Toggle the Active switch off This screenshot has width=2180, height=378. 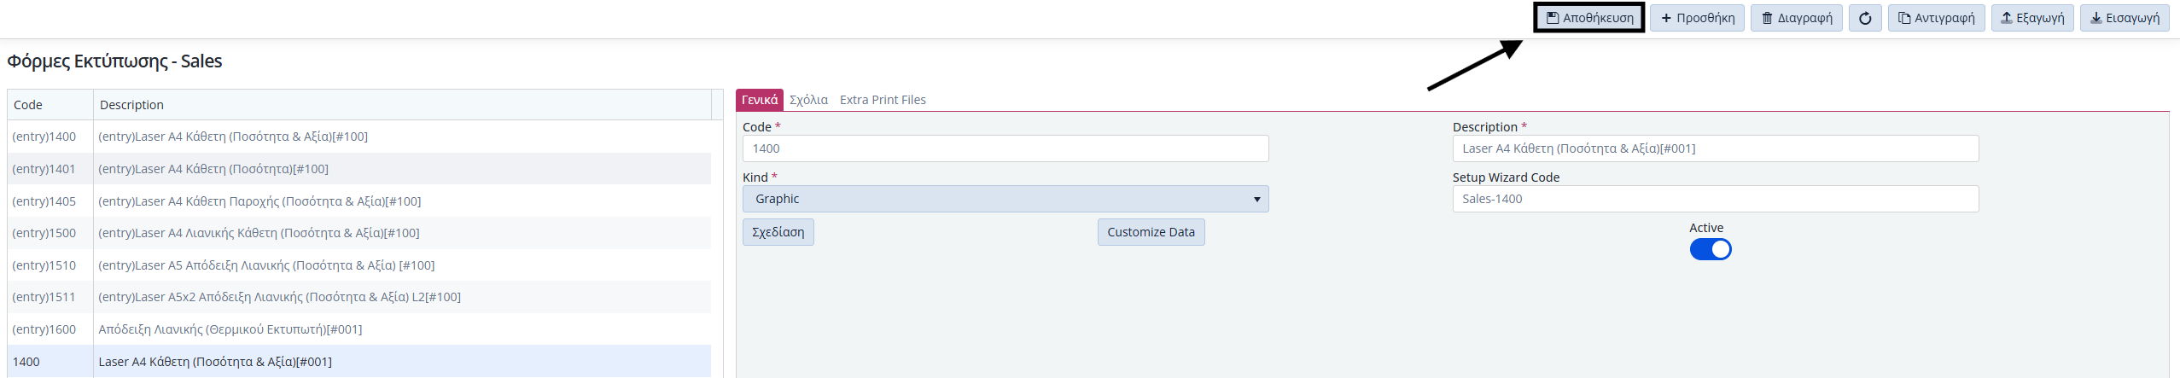(x=1710, y=249)
